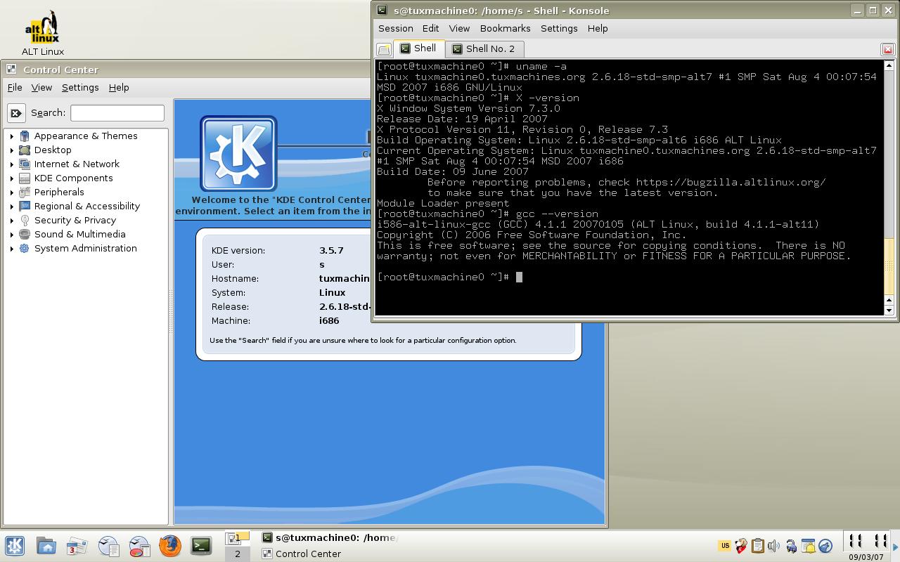Open Konsole's Settings menu
The height and width of the screenshot is (562, 900).
tap(559, 29)
